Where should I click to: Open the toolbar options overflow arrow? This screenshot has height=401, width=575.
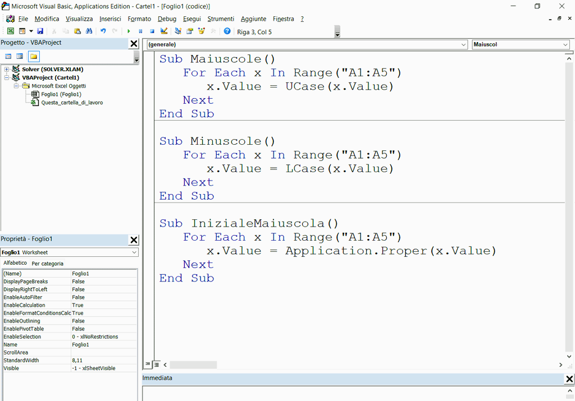tap(337, 32)
